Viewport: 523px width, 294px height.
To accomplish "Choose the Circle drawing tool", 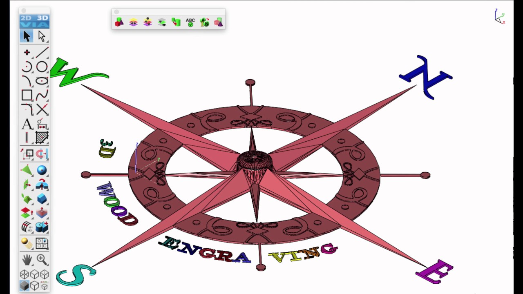I will coord(42,67).
